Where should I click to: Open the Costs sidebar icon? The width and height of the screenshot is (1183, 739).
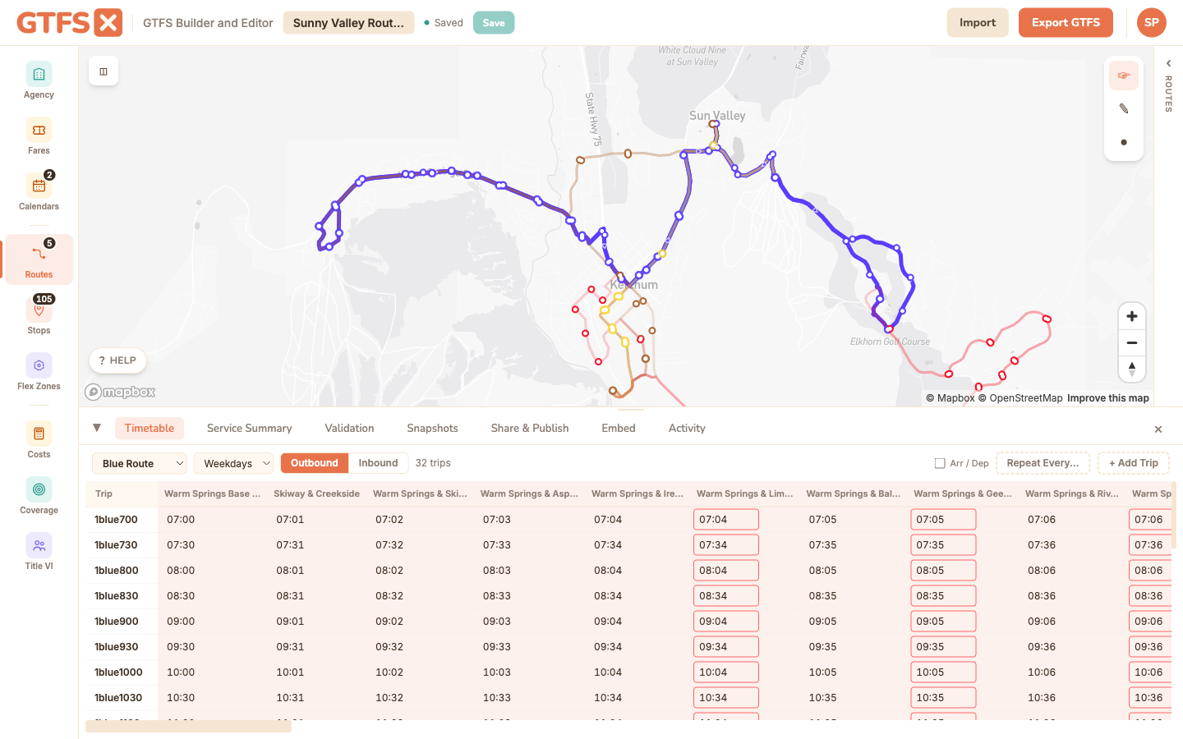[x=39, y=434]
